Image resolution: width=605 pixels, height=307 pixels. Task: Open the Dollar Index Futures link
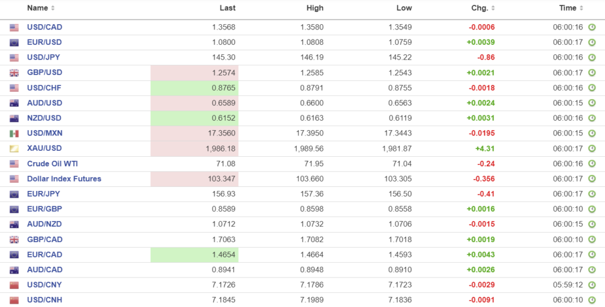coord(64,179)
